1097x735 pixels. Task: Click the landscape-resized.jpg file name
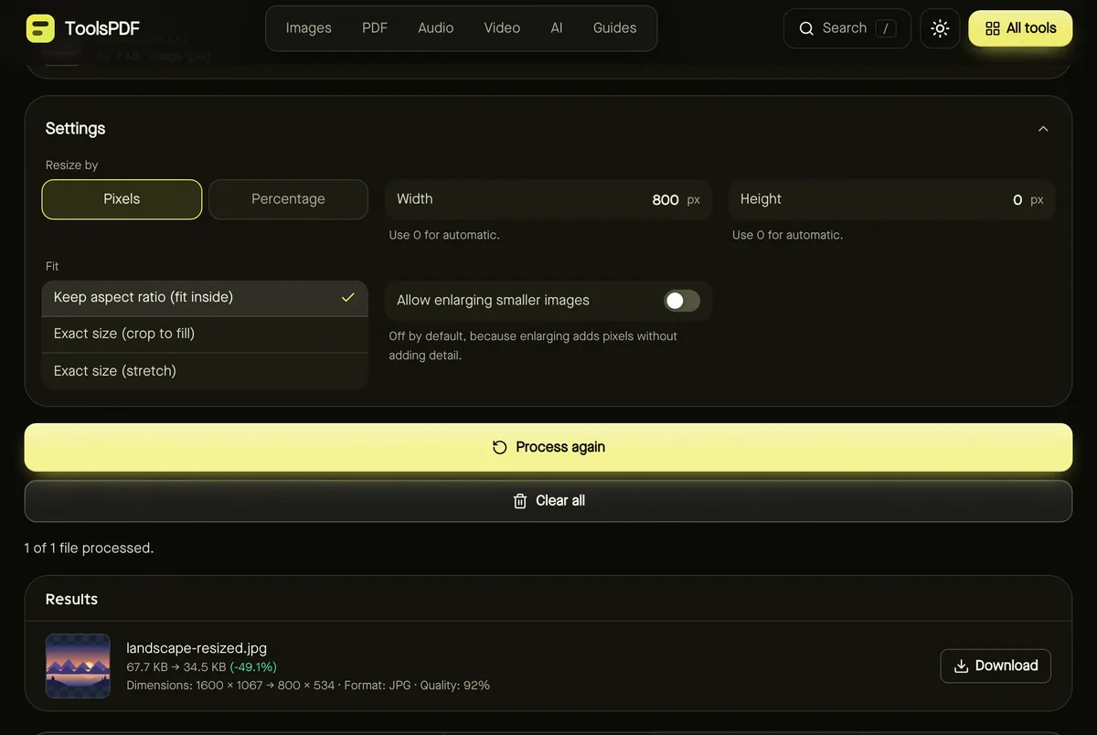[x=197, y=648]
